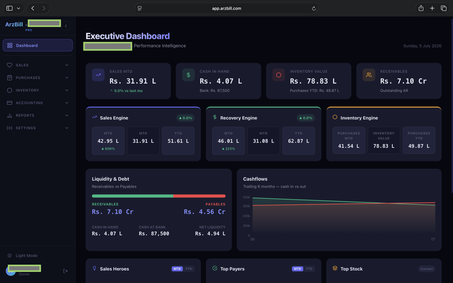
Task: Click the date Sunday, 5 July 2026
Action: click(x=422, y=46)
